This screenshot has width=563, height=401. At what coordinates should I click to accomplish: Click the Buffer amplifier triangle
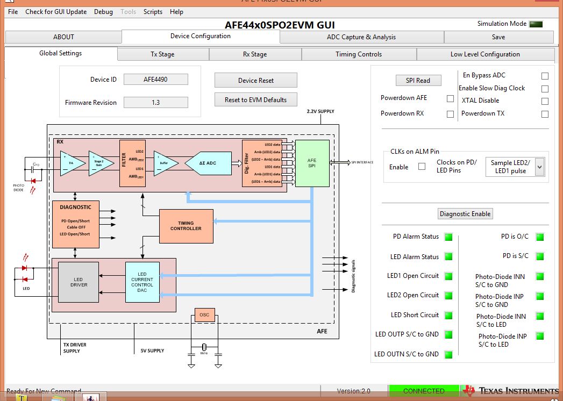[x=166, y=163]
